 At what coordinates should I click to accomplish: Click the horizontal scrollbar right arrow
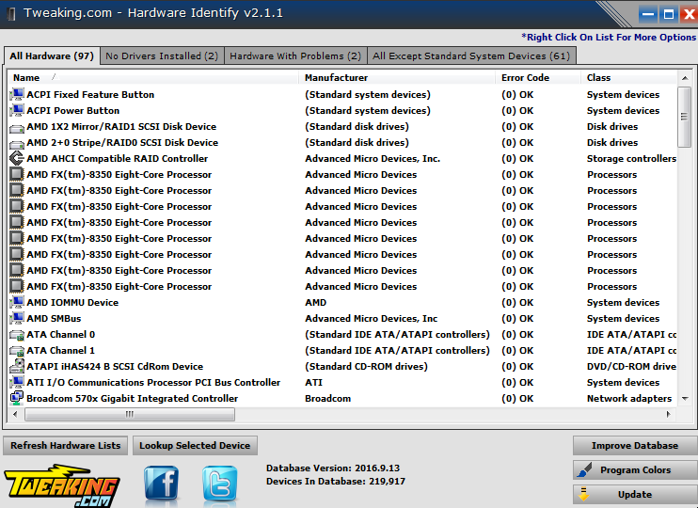(x=668, y=415)
